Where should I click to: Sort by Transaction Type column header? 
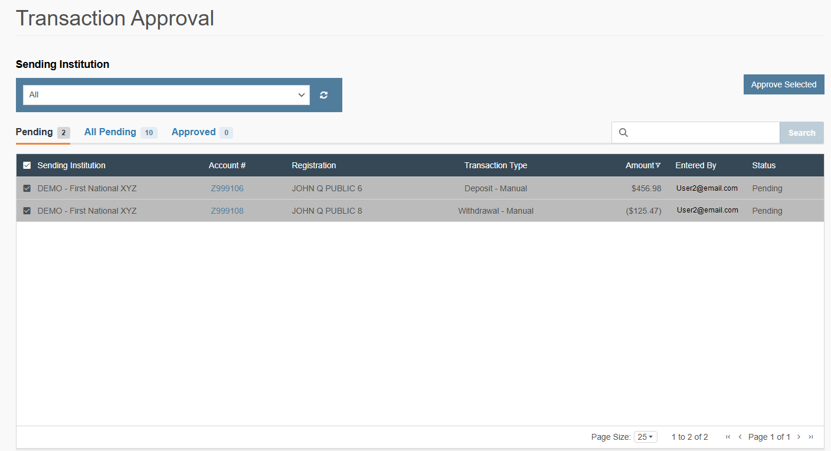click(x=496, y=165)
